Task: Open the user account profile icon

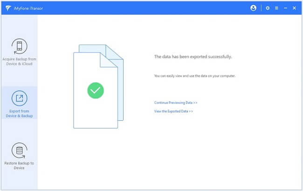Action: click(x=253, y=8)
